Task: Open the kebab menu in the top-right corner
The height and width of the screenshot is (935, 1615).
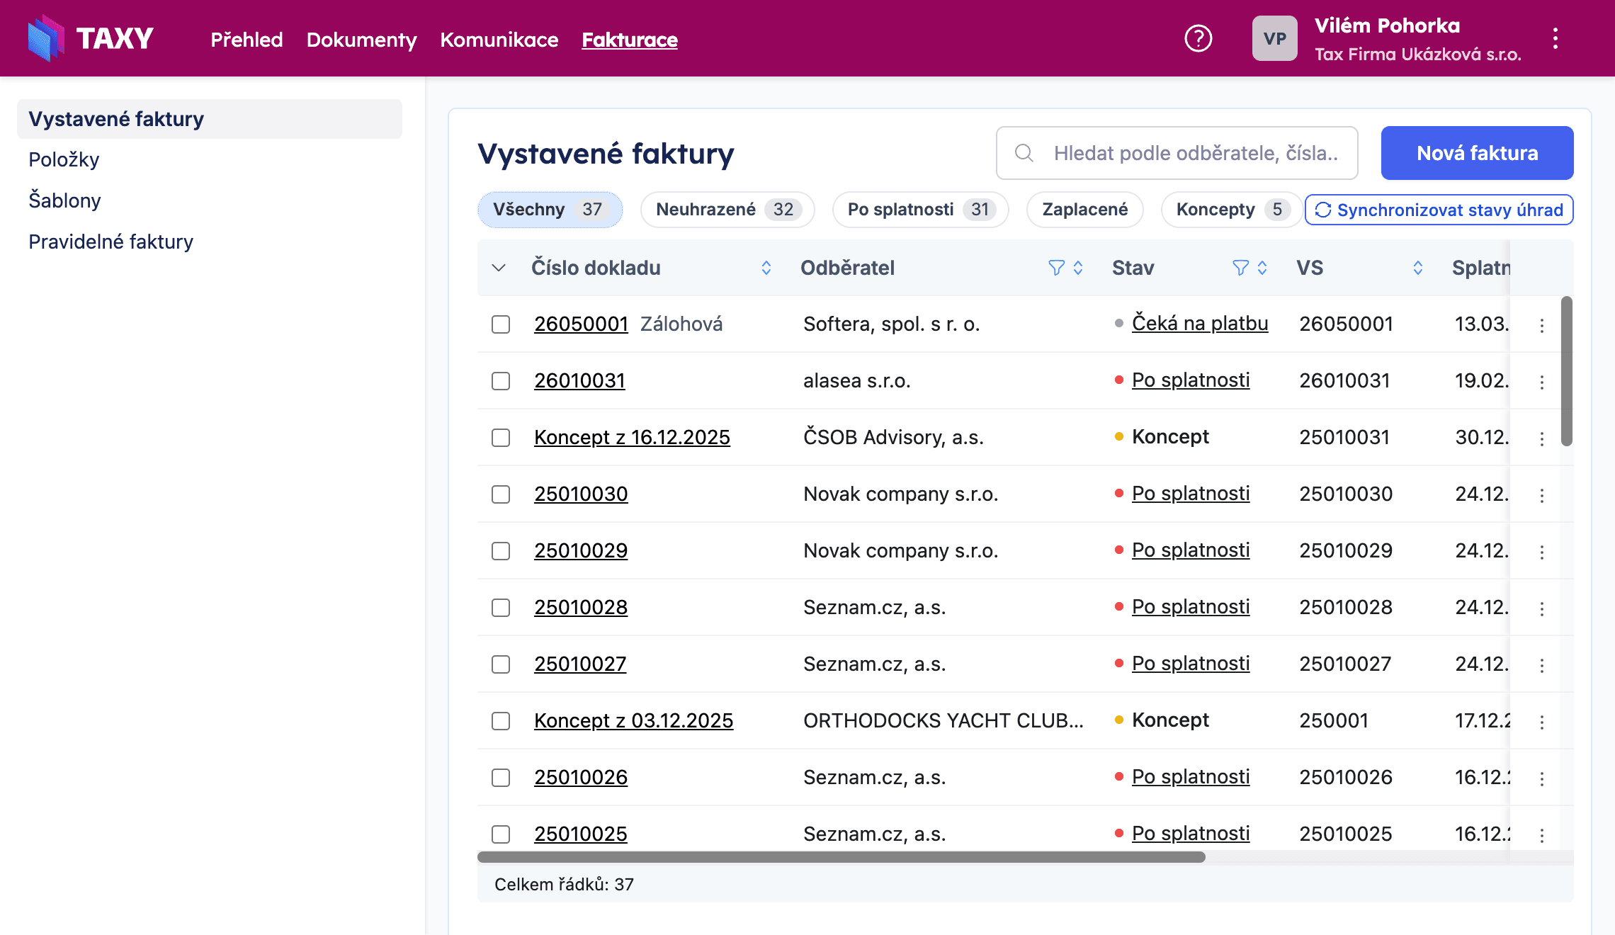Action: point(1555,39)
